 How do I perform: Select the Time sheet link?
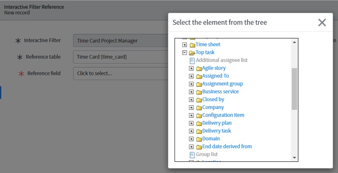click(x=208, y=45)
